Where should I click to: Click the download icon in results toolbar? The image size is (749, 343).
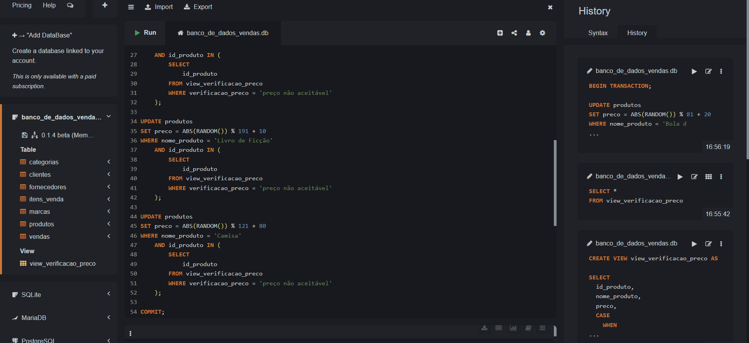click(484, 328)
